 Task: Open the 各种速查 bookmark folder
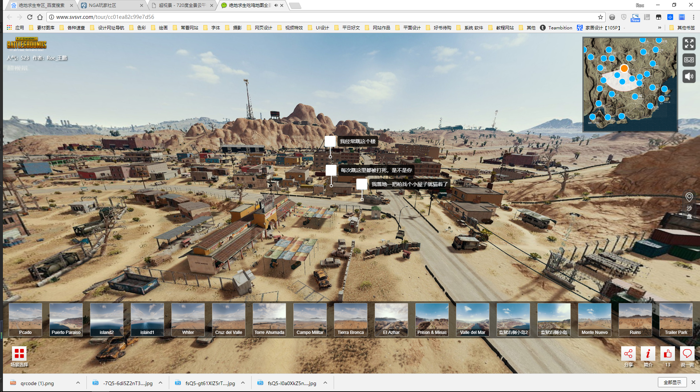(x=72, y=28)
